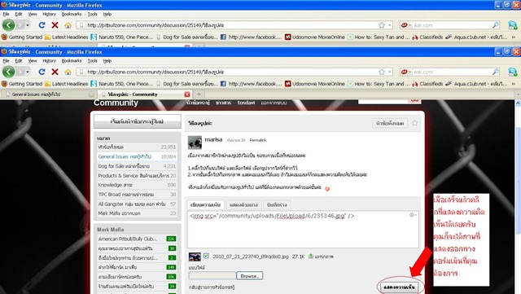Image resolution: width=521 pixels, height=294 pixels.
Task: Open back/forward history dropdown in background window
Action: point(28,25)
